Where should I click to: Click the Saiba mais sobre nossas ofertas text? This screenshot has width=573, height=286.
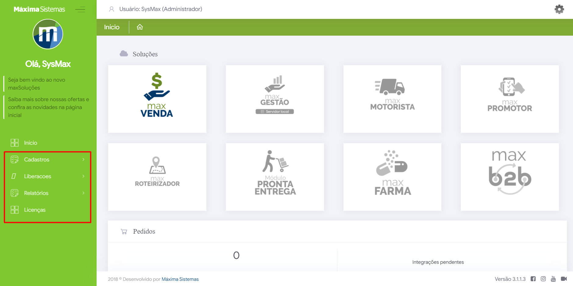(x=48, y=107)
